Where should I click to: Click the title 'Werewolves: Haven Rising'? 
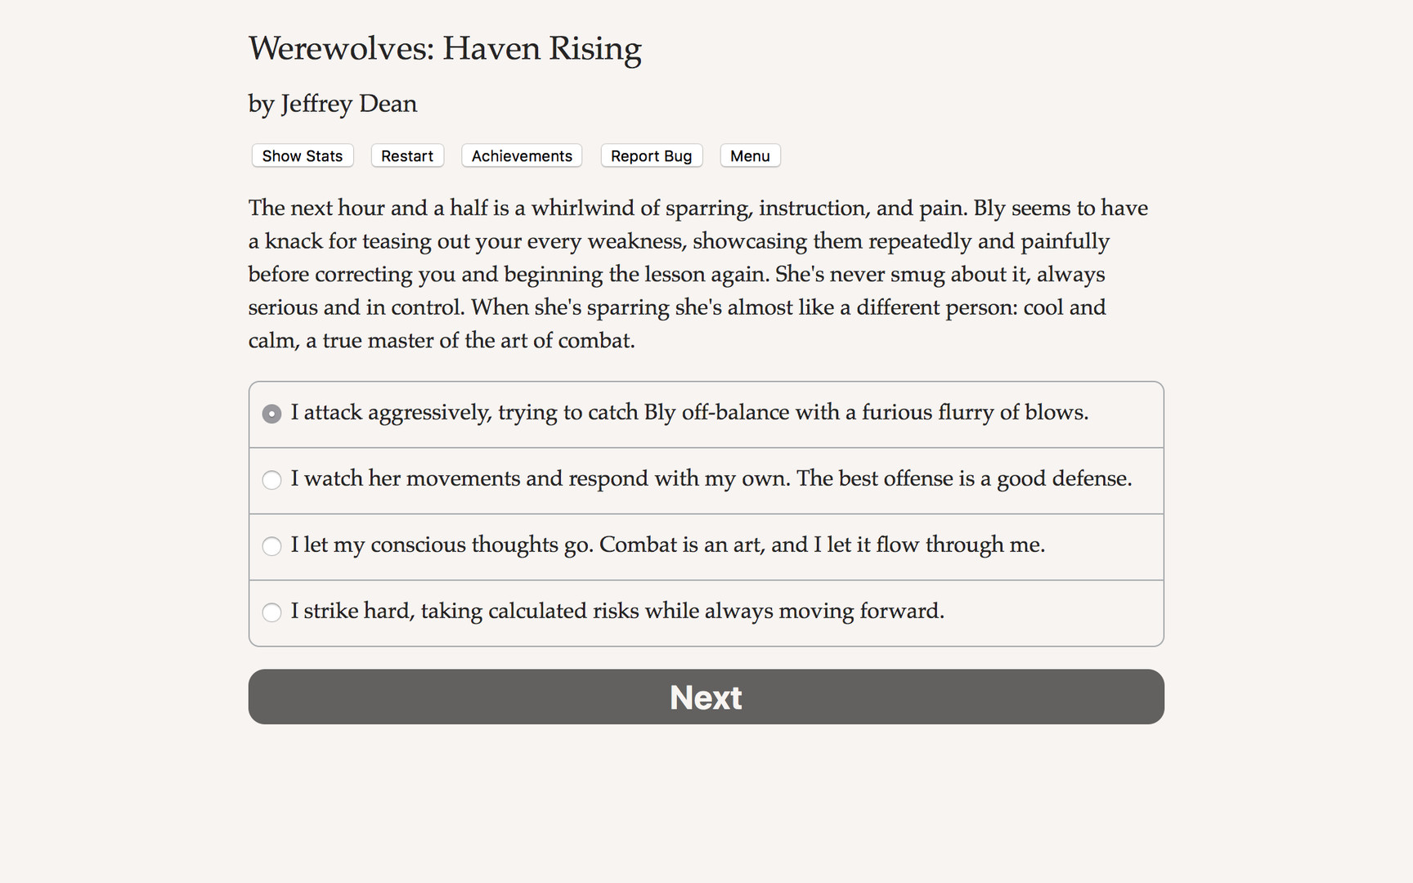tap(445, 49)
